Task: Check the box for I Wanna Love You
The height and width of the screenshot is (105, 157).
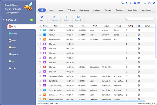Action: pos(40,95)
